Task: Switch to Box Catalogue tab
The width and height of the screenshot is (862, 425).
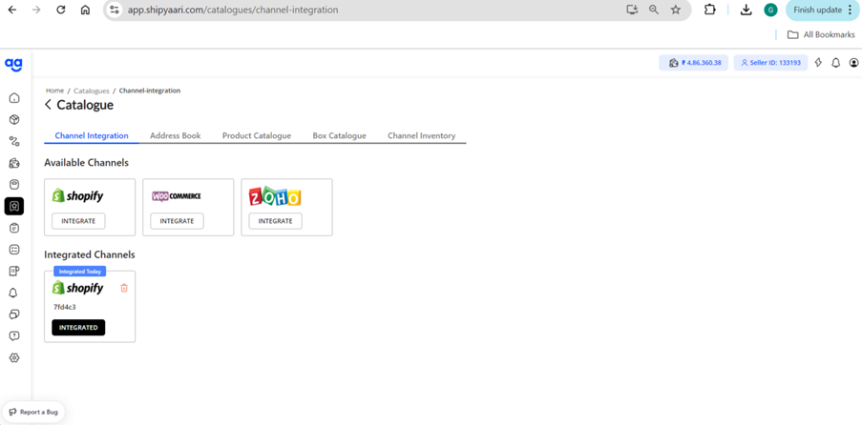Action: click(x=339, y=135)
